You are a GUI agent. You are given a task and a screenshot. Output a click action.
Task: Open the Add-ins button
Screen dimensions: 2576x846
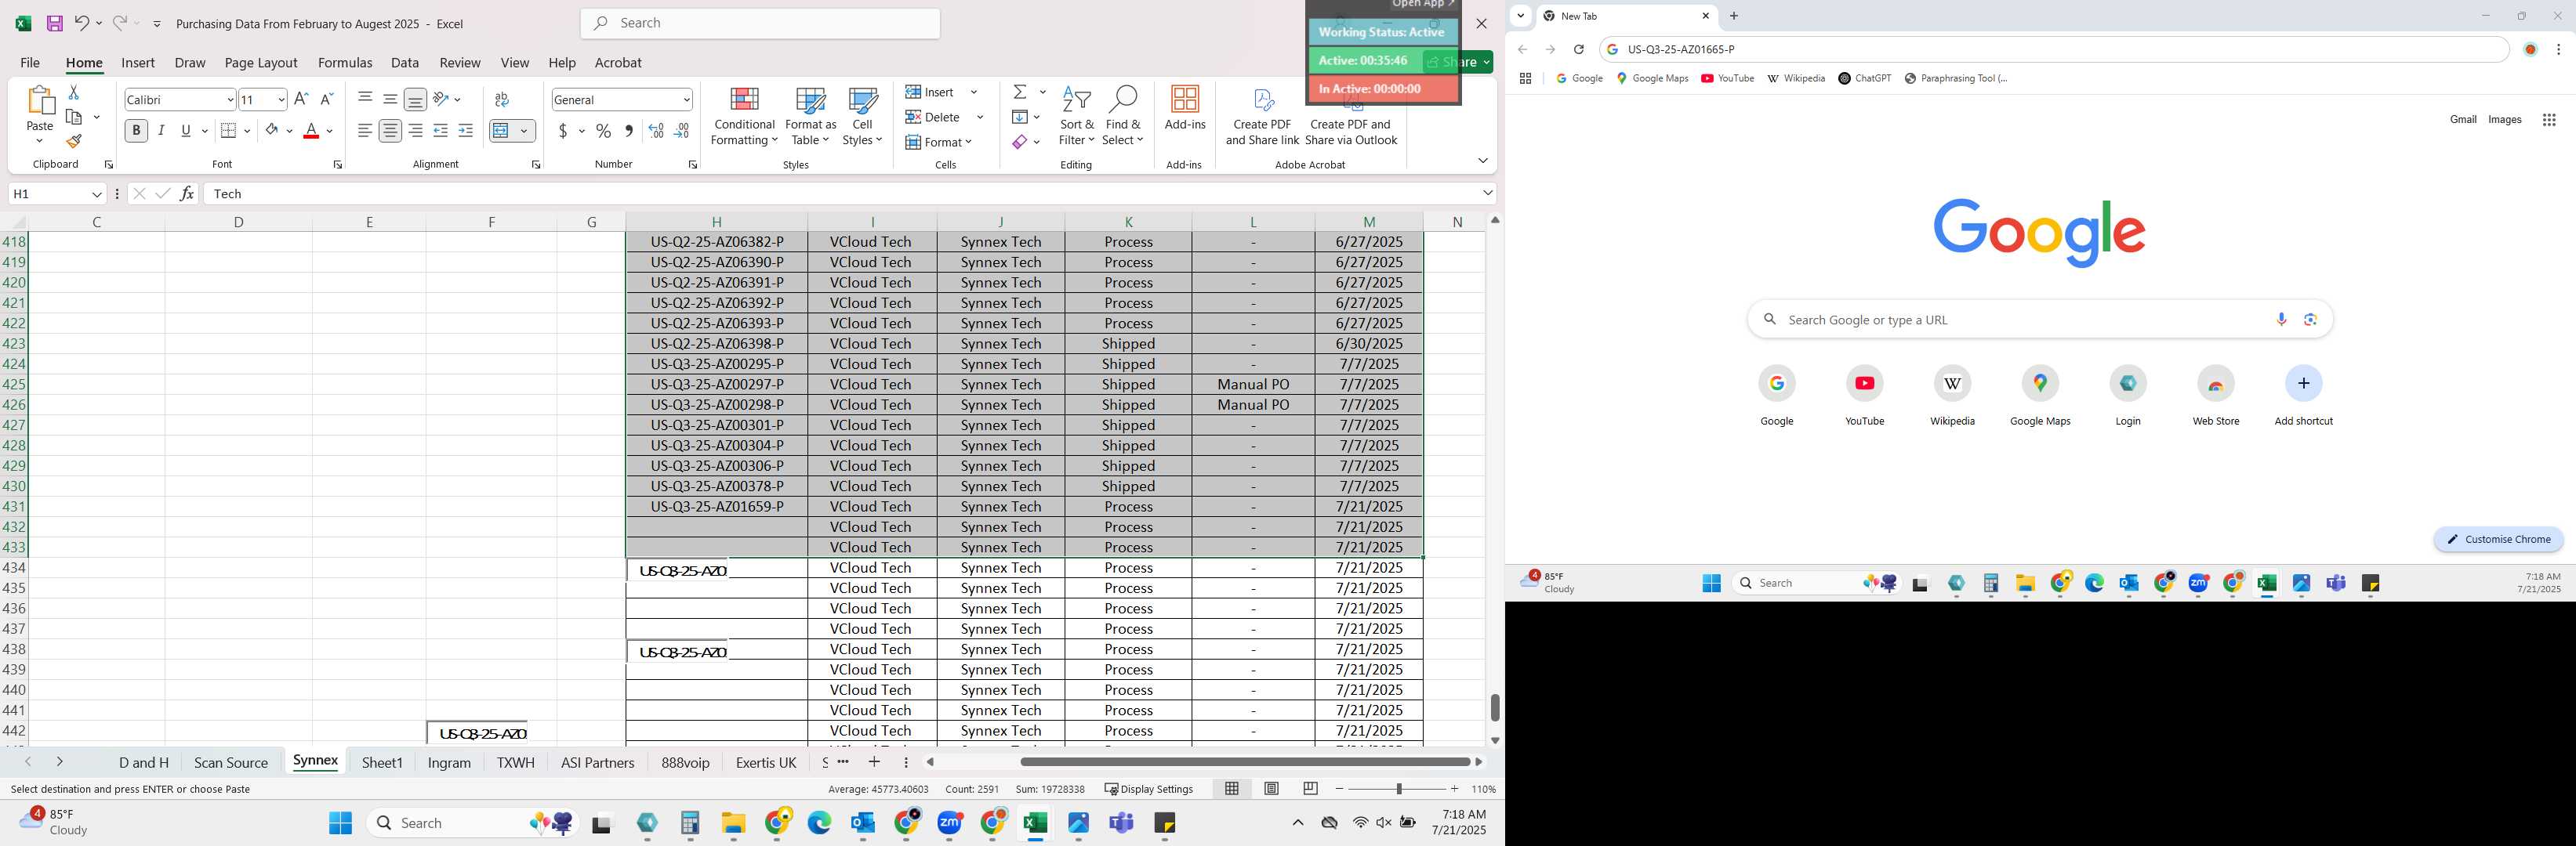tap(1185, 108)
